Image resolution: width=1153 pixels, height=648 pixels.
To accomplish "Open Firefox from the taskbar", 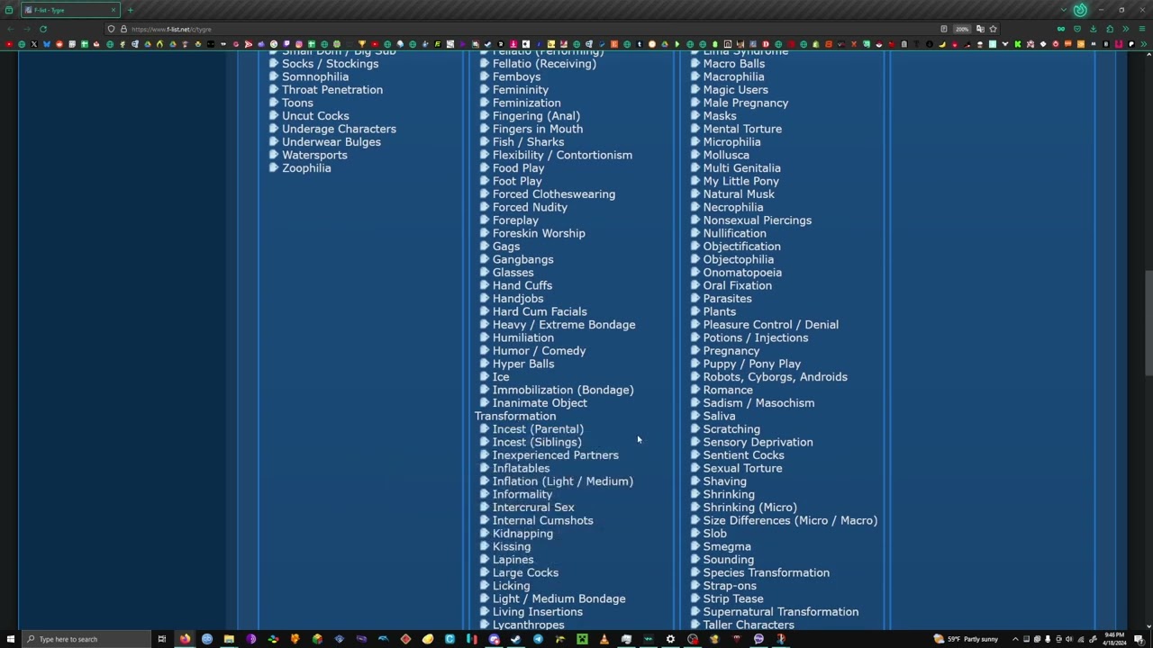I will tap(185, 639).
